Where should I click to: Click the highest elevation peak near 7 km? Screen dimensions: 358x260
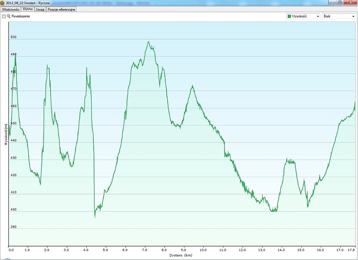[149, 42]
